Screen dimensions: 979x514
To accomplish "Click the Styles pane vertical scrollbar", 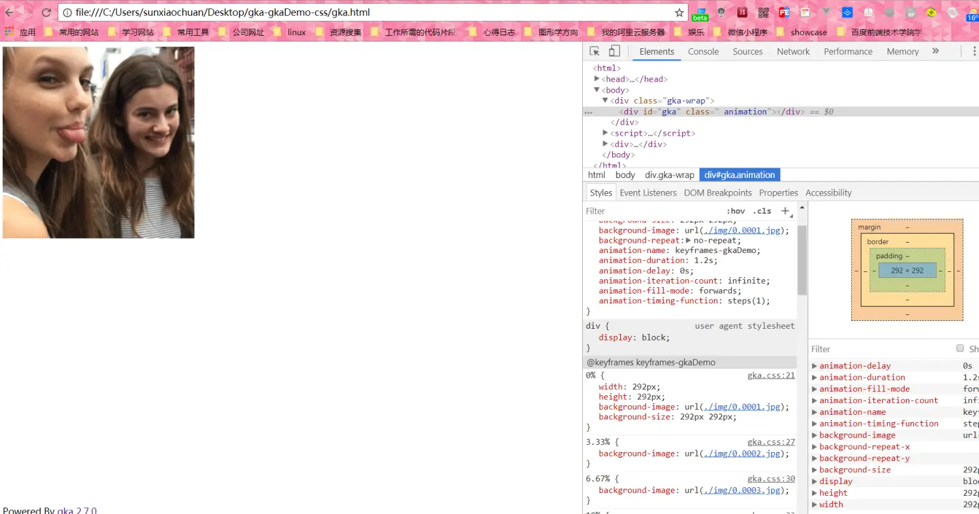I will [802, 260].
